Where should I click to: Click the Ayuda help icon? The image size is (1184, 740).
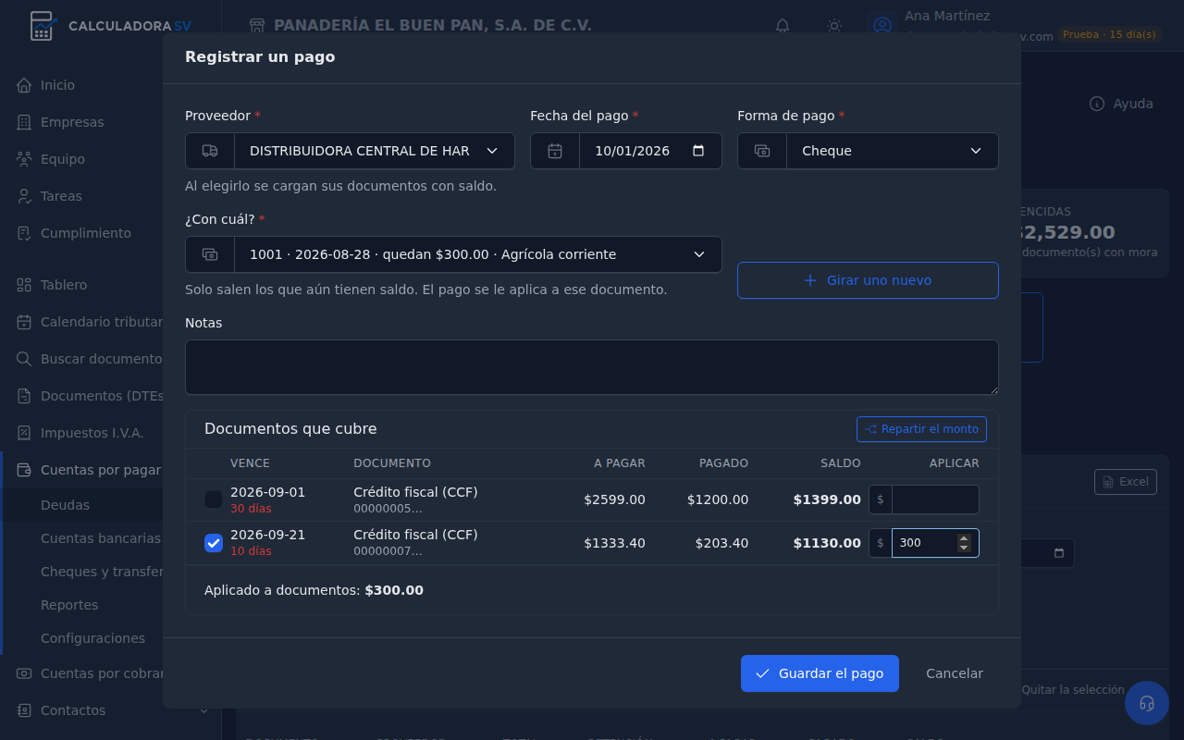(1097, 104)
